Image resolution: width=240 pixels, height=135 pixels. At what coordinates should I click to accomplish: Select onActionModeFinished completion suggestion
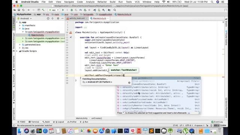coord(158,99)
